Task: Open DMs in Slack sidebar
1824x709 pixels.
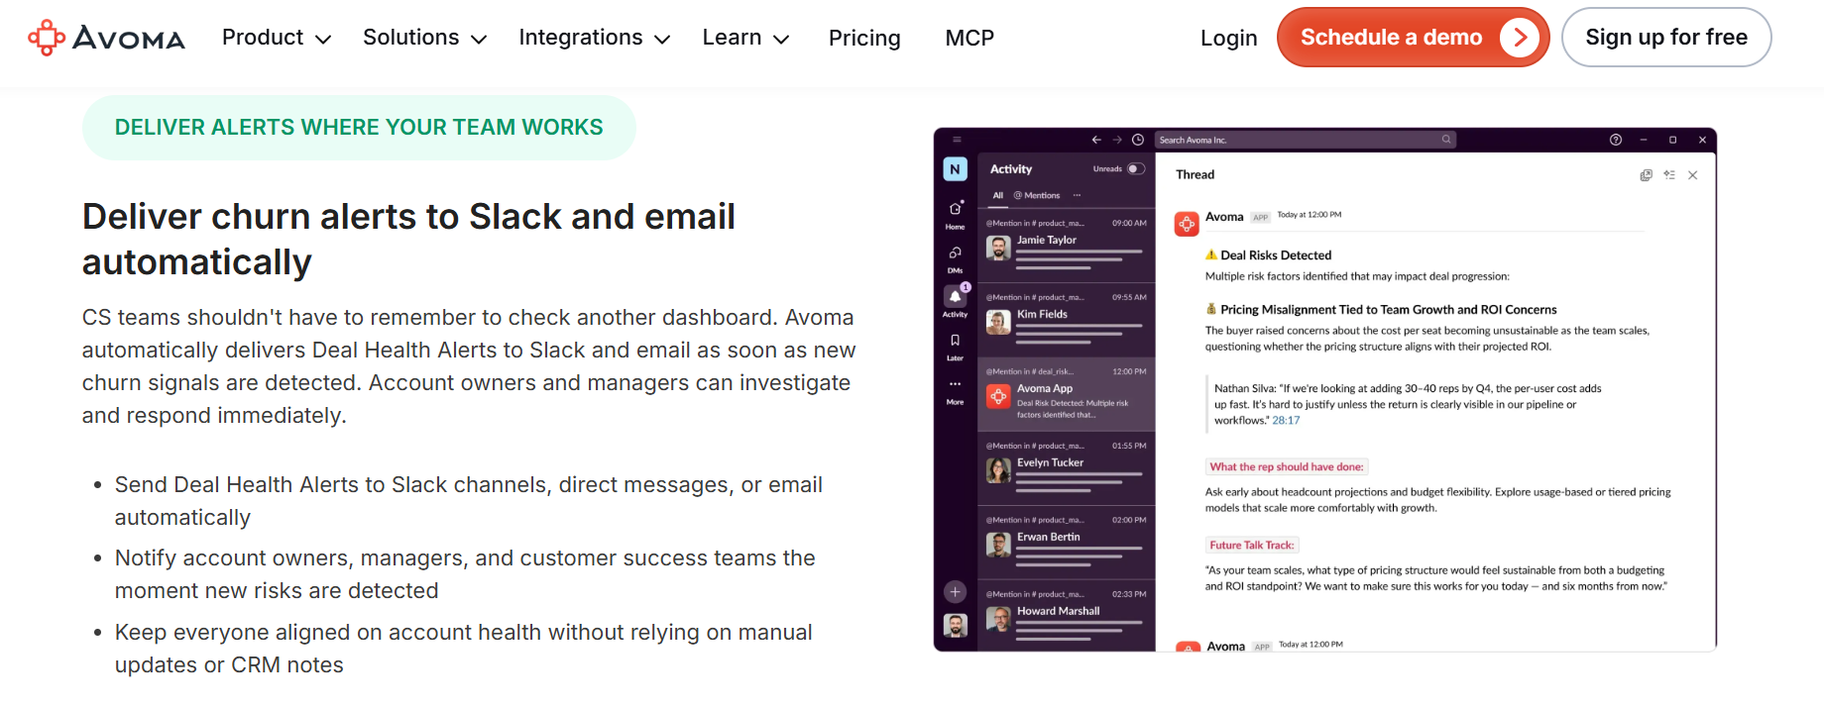Action: coord(955,258)
